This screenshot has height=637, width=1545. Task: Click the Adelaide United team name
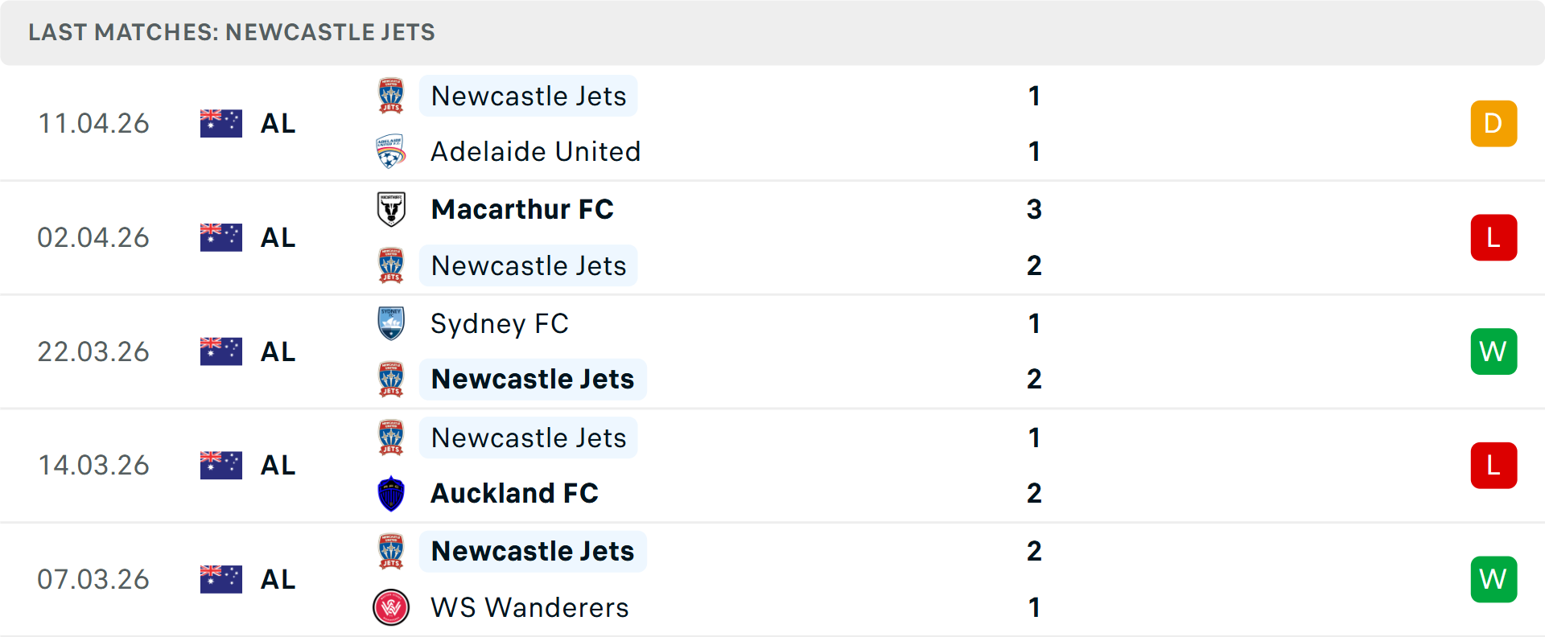tap(536, 151)
